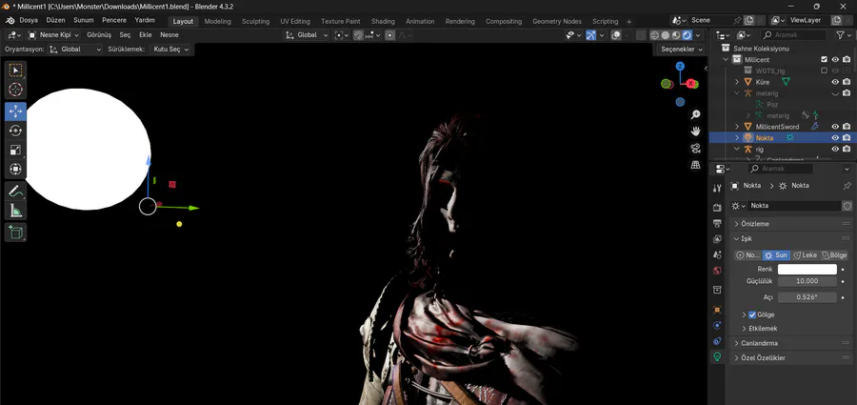Screen dimensions: 857x405
Task: Open the Render properties tab
Action: [717, 208]
